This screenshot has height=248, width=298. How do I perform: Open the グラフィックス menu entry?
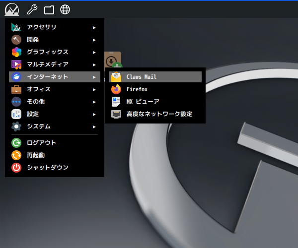click(x=55, y=52)
